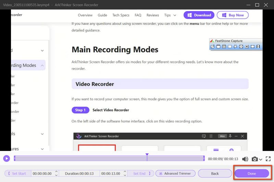
Task: Click the Mini button in the embedded recorder
Action: tap(222, 136)
